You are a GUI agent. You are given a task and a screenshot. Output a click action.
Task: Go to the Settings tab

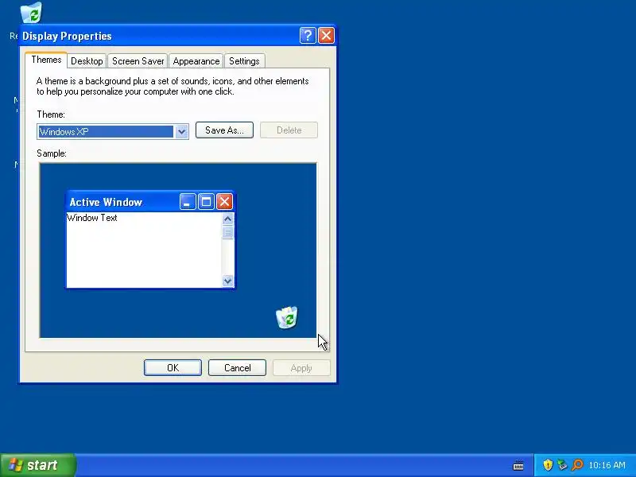click(x=244, y=61)
